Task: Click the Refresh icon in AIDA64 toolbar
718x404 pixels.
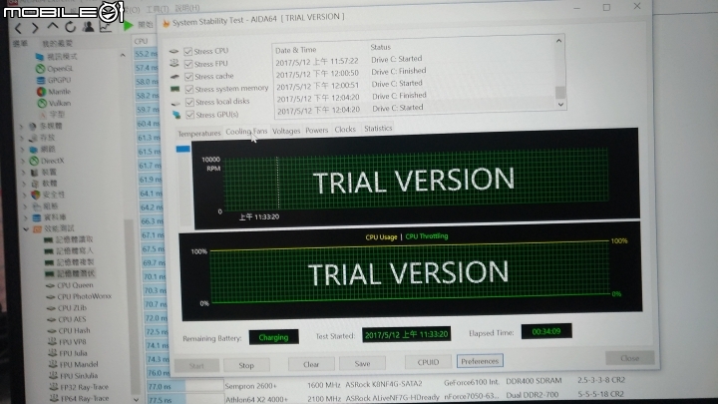Action: click(70, 27)
